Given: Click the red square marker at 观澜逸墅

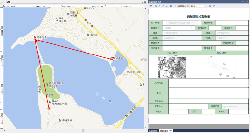Looking at the screenshot, I should click(x=36, y=41).
